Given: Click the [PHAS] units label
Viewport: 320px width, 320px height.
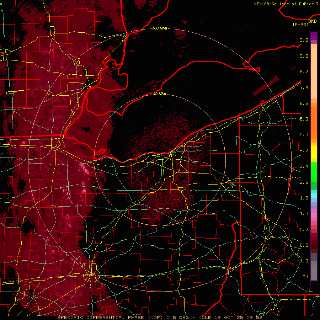Looking at the screenshot, I should click(300, 25).
